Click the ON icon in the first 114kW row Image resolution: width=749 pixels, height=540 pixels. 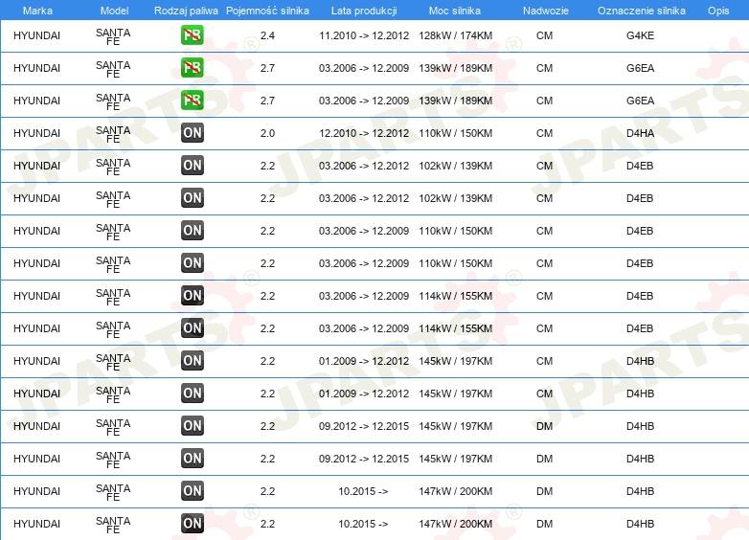[192, 296]
